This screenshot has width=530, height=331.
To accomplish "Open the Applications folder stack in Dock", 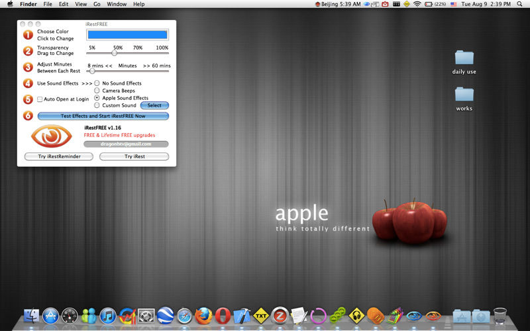I will click(x=462, y=316).
